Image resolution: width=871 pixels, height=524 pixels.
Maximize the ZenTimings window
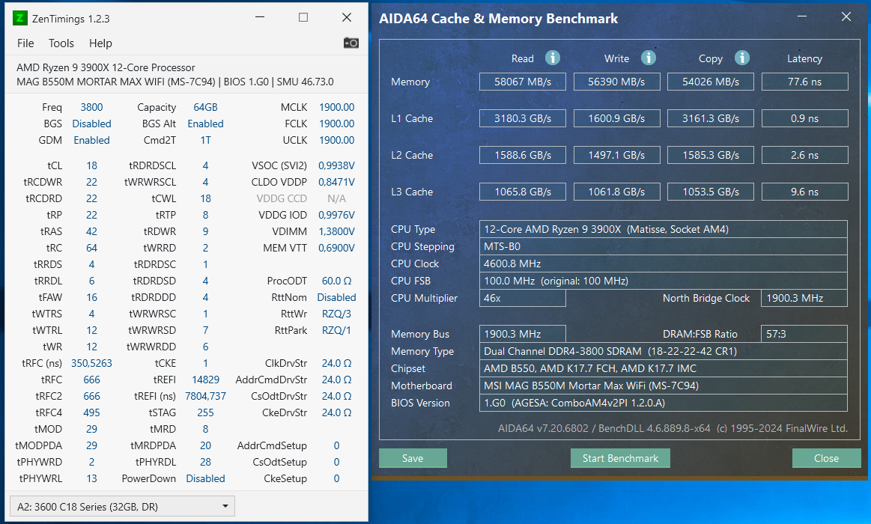pyautogui.click(x=303, y=18)
